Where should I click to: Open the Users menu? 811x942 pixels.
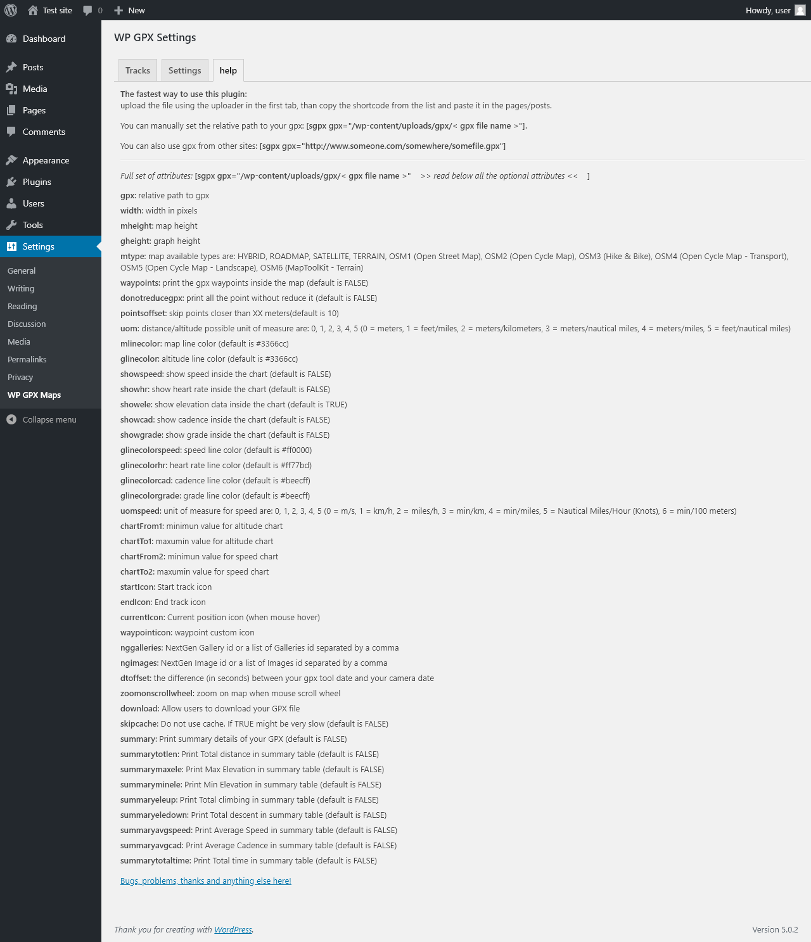pos(34,203)
